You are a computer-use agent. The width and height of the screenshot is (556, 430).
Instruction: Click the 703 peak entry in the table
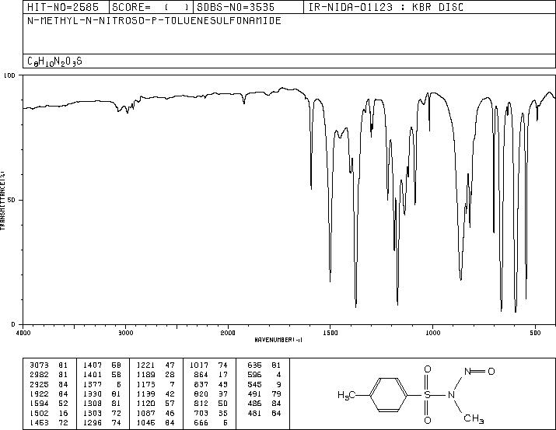[x=212, y=413]
